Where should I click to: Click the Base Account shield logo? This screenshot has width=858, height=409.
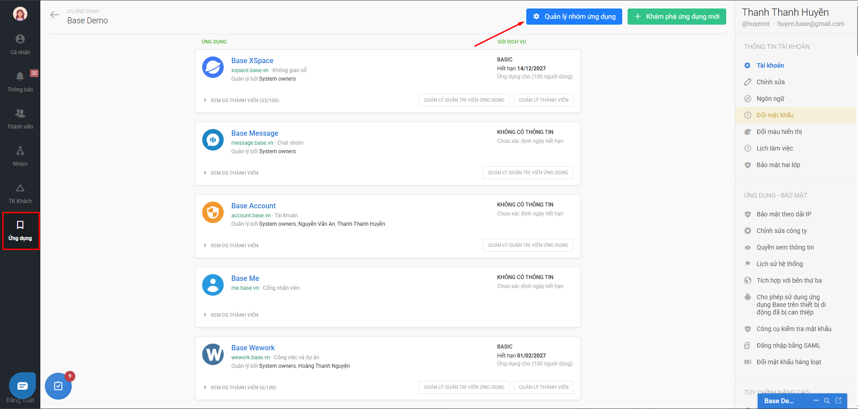(213, 212)
